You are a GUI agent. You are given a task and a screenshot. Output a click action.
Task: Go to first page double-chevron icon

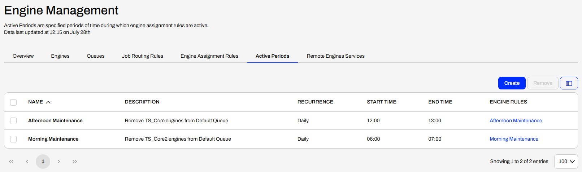pyautogui.click(x=11, y=162)
